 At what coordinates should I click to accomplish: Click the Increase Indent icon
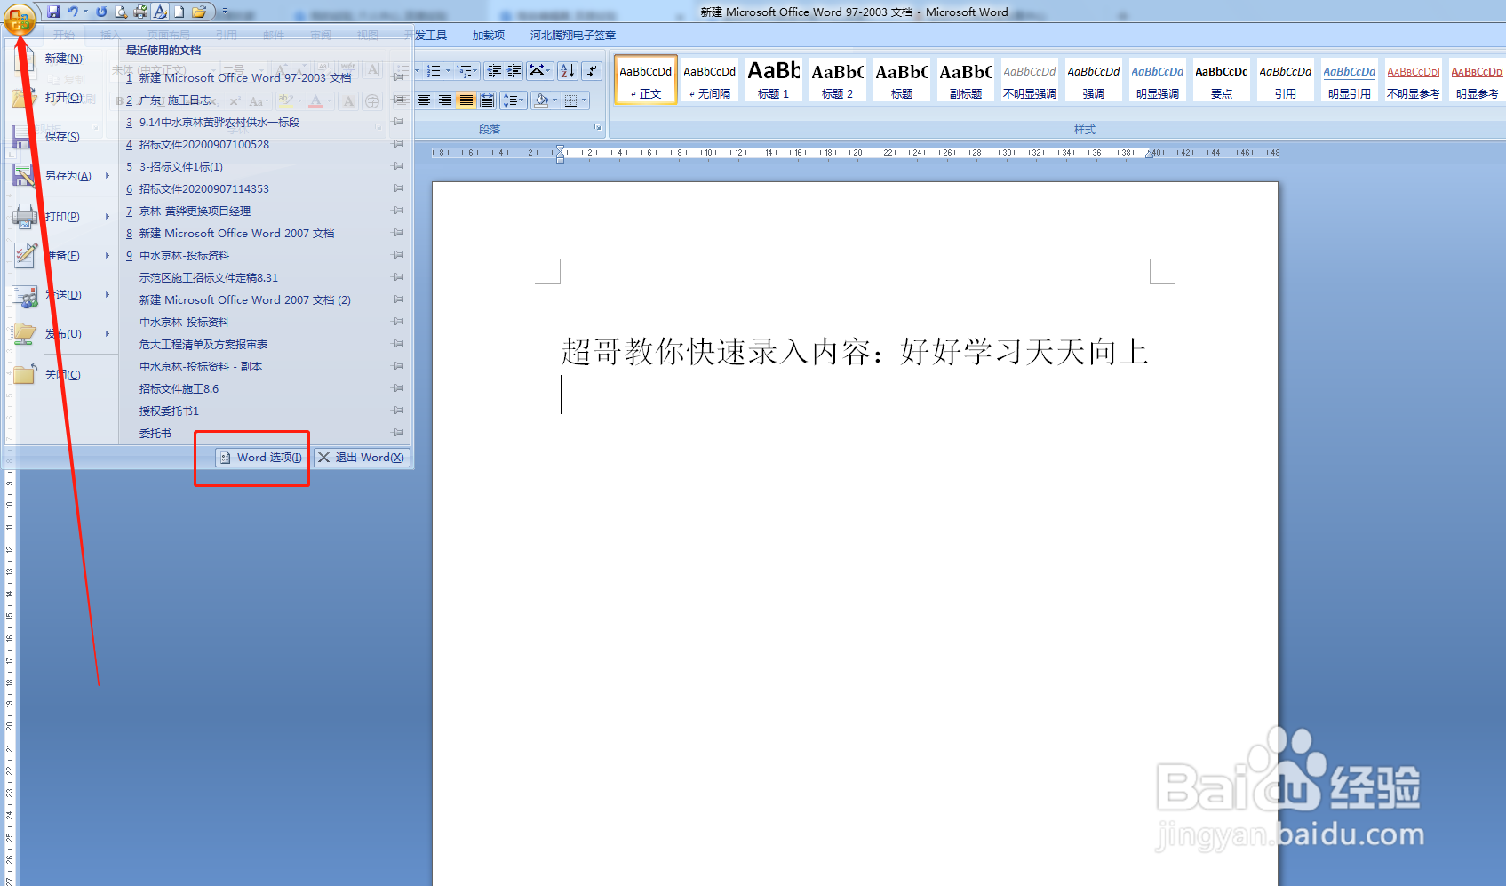pos(514,71)
